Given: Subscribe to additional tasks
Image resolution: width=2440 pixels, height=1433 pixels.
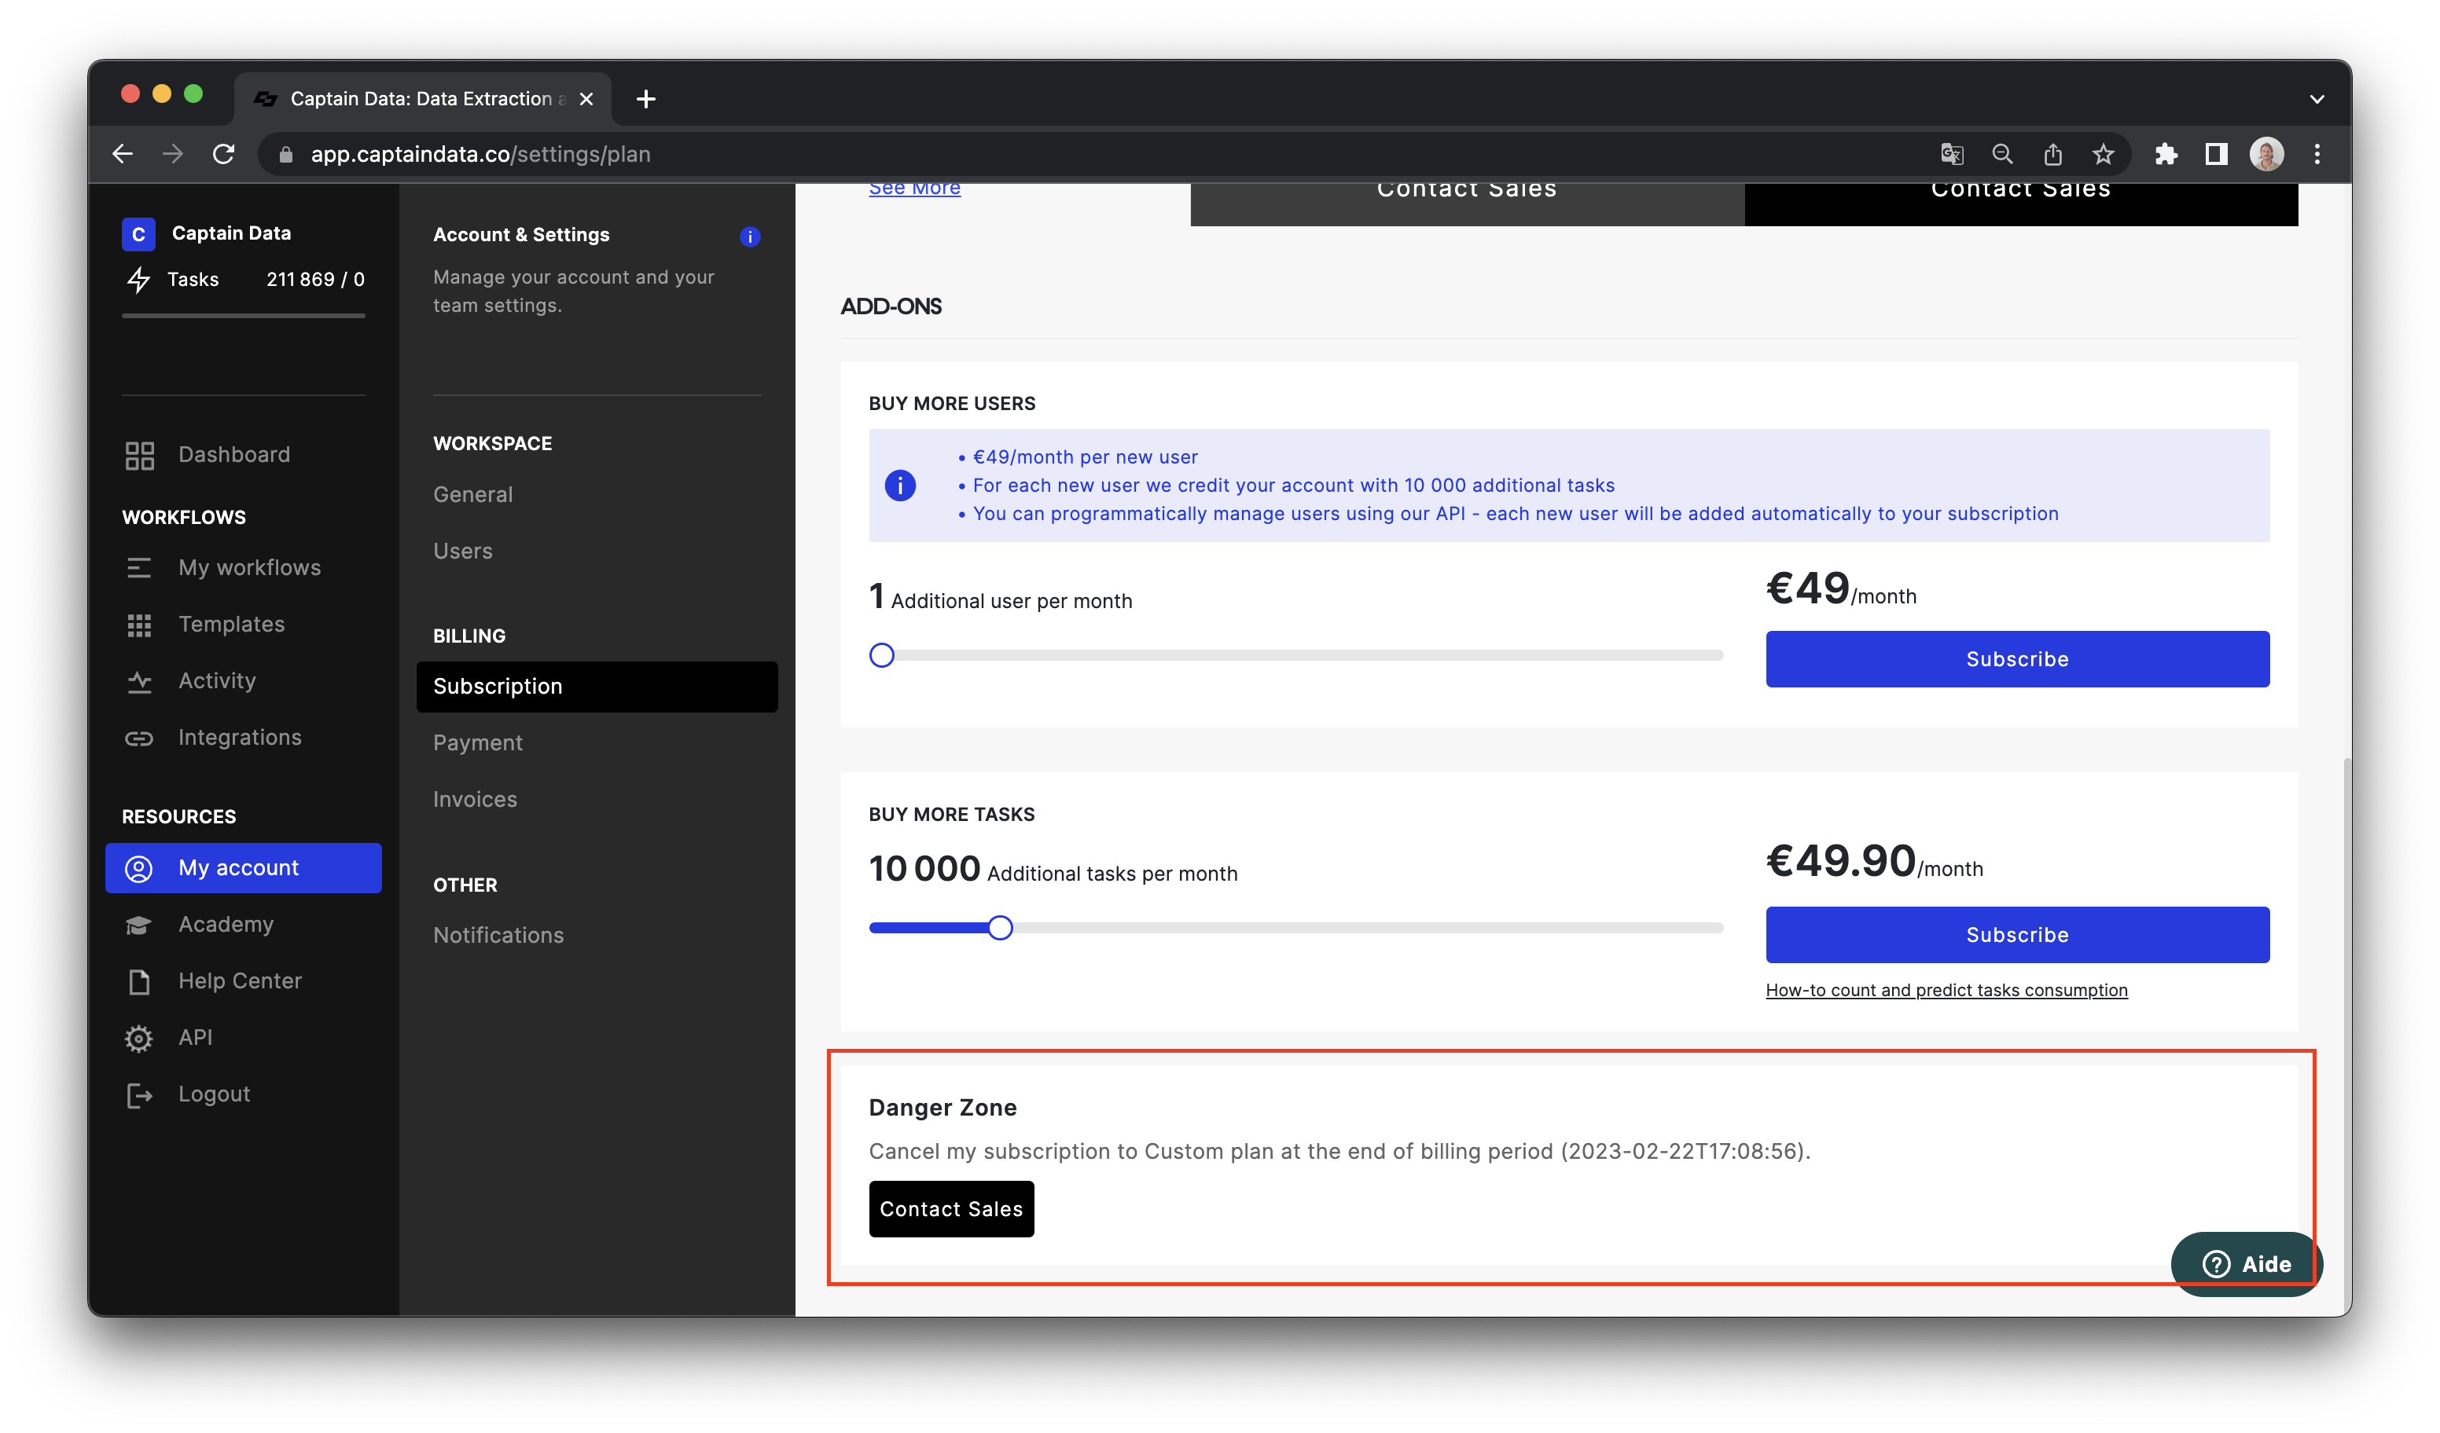Looking at the screenshot, I should [x=2017, y=935].
